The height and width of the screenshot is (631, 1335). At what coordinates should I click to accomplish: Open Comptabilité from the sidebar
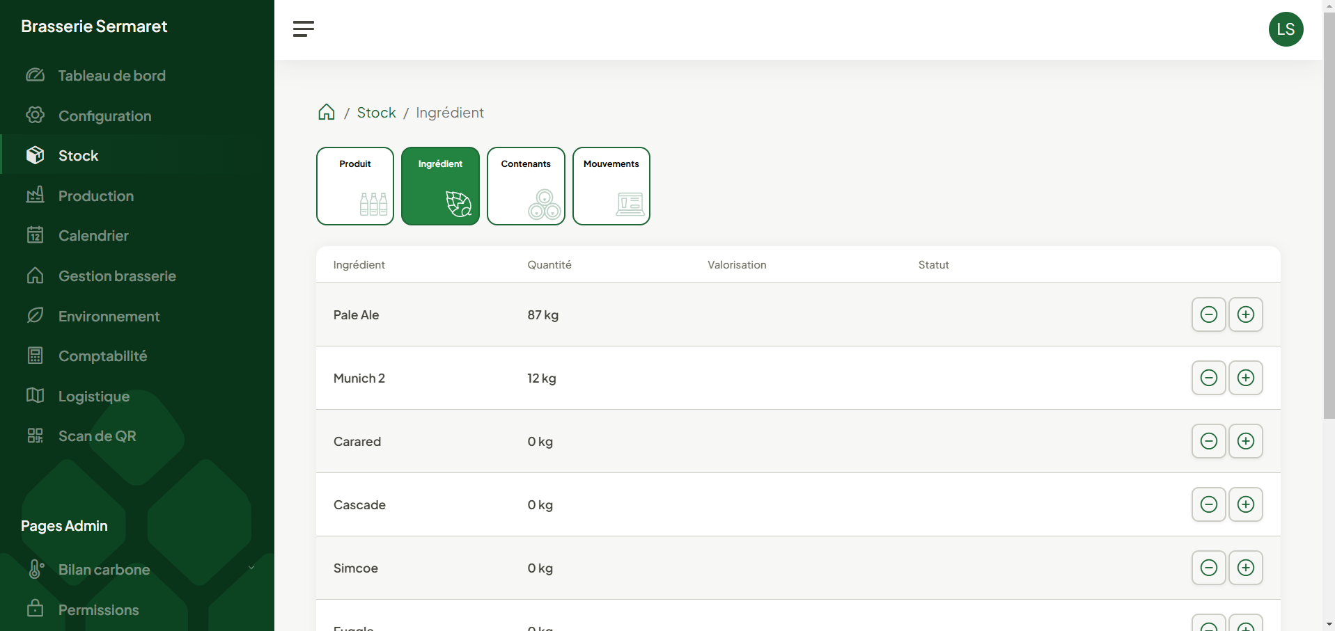pos(102,356)
